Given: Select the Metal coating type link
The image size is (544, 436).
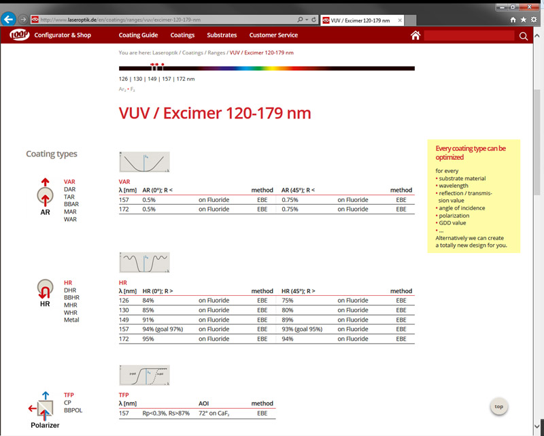Looking at the screenshot, I should 71,320.
